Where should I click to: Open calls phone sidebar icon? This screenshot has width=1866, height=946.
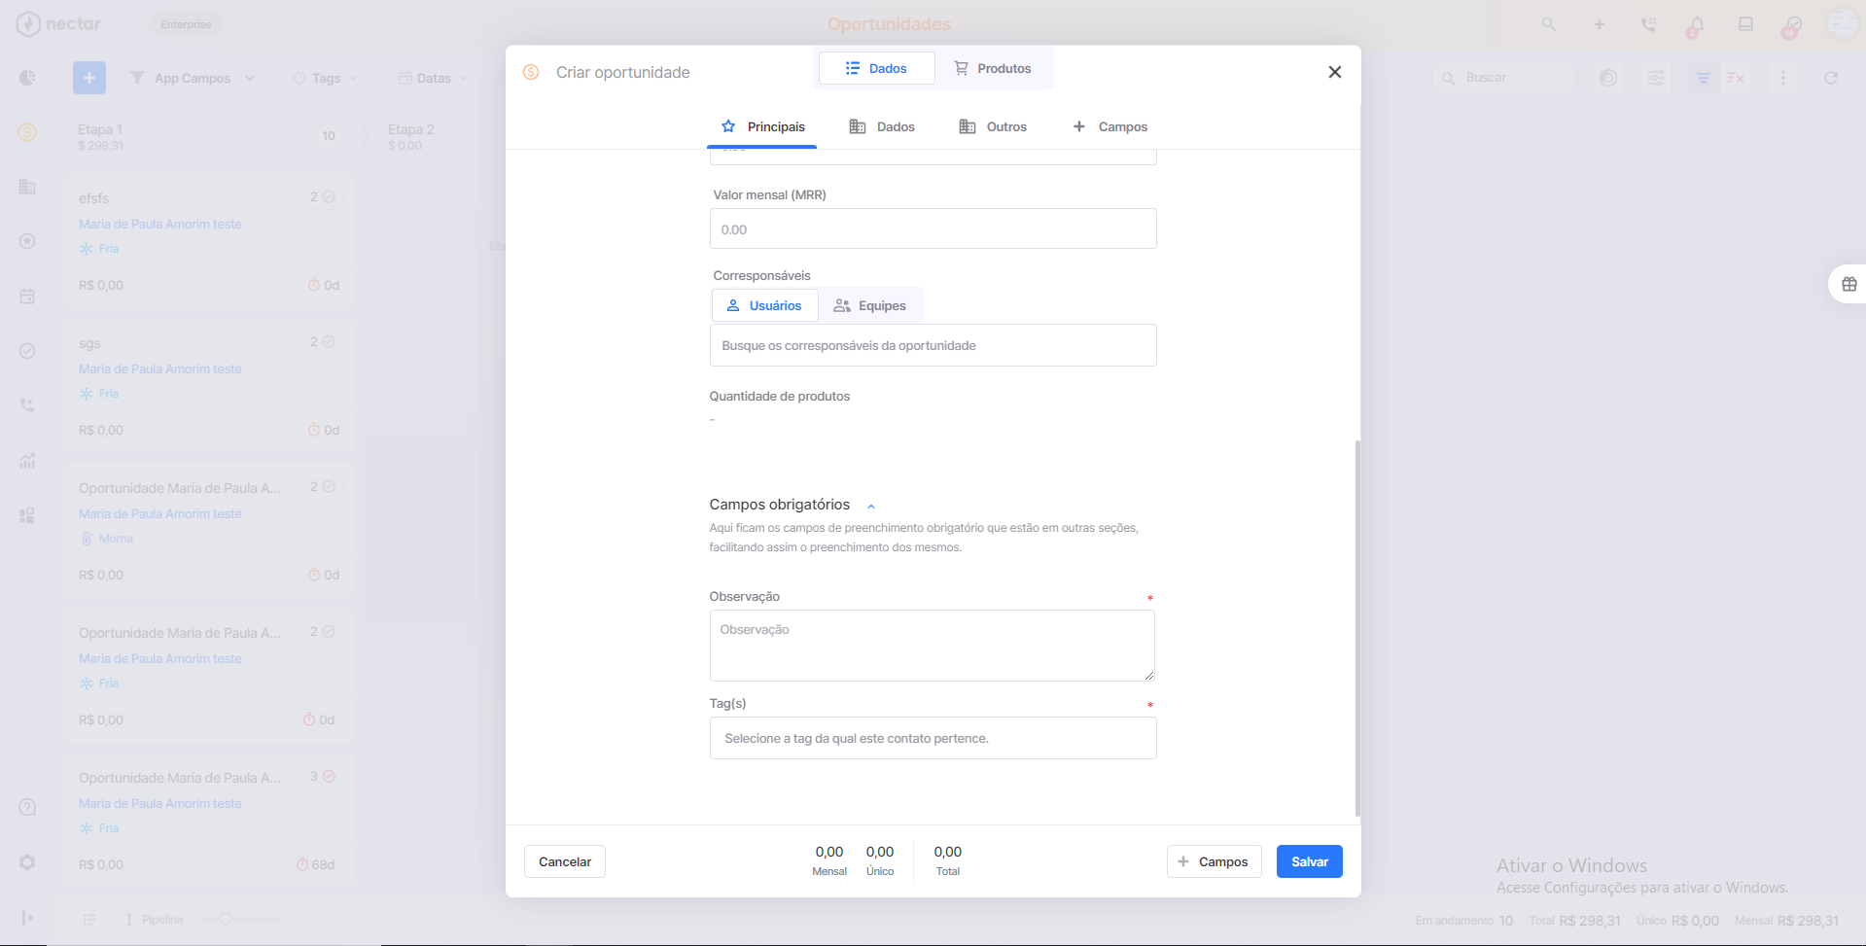click(x=27, y=405)
